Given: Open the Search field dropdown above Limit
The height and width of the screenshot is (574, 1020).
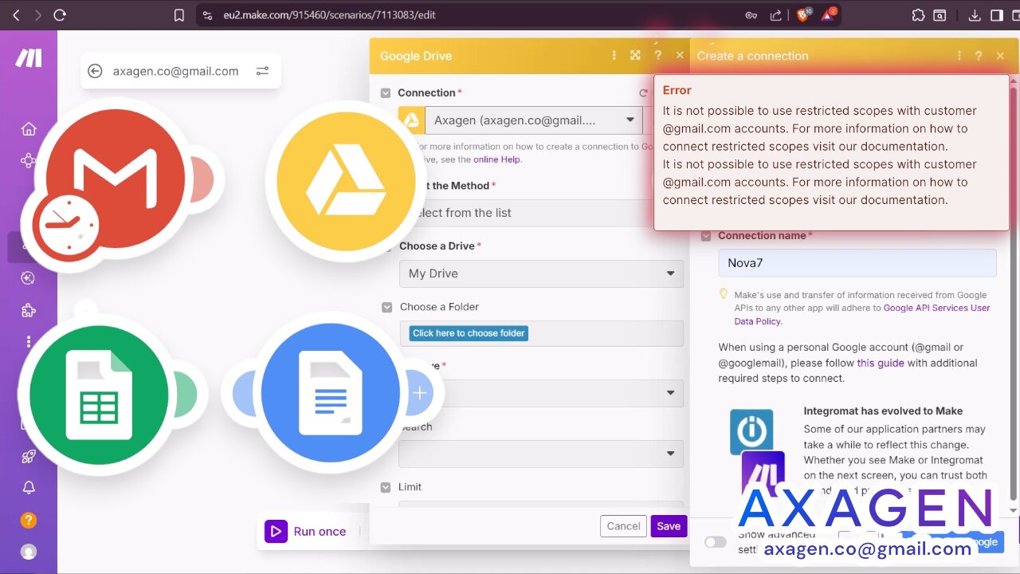Looking at the screenshot, I should 541,454.
